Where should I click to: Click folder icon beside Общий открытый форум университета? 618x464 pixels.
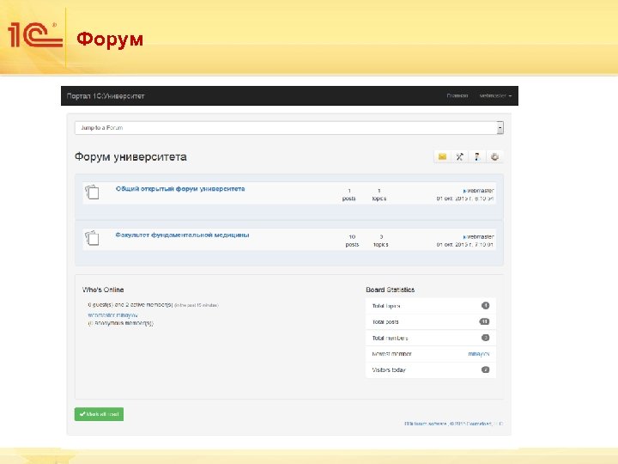(x=92, y=192)
